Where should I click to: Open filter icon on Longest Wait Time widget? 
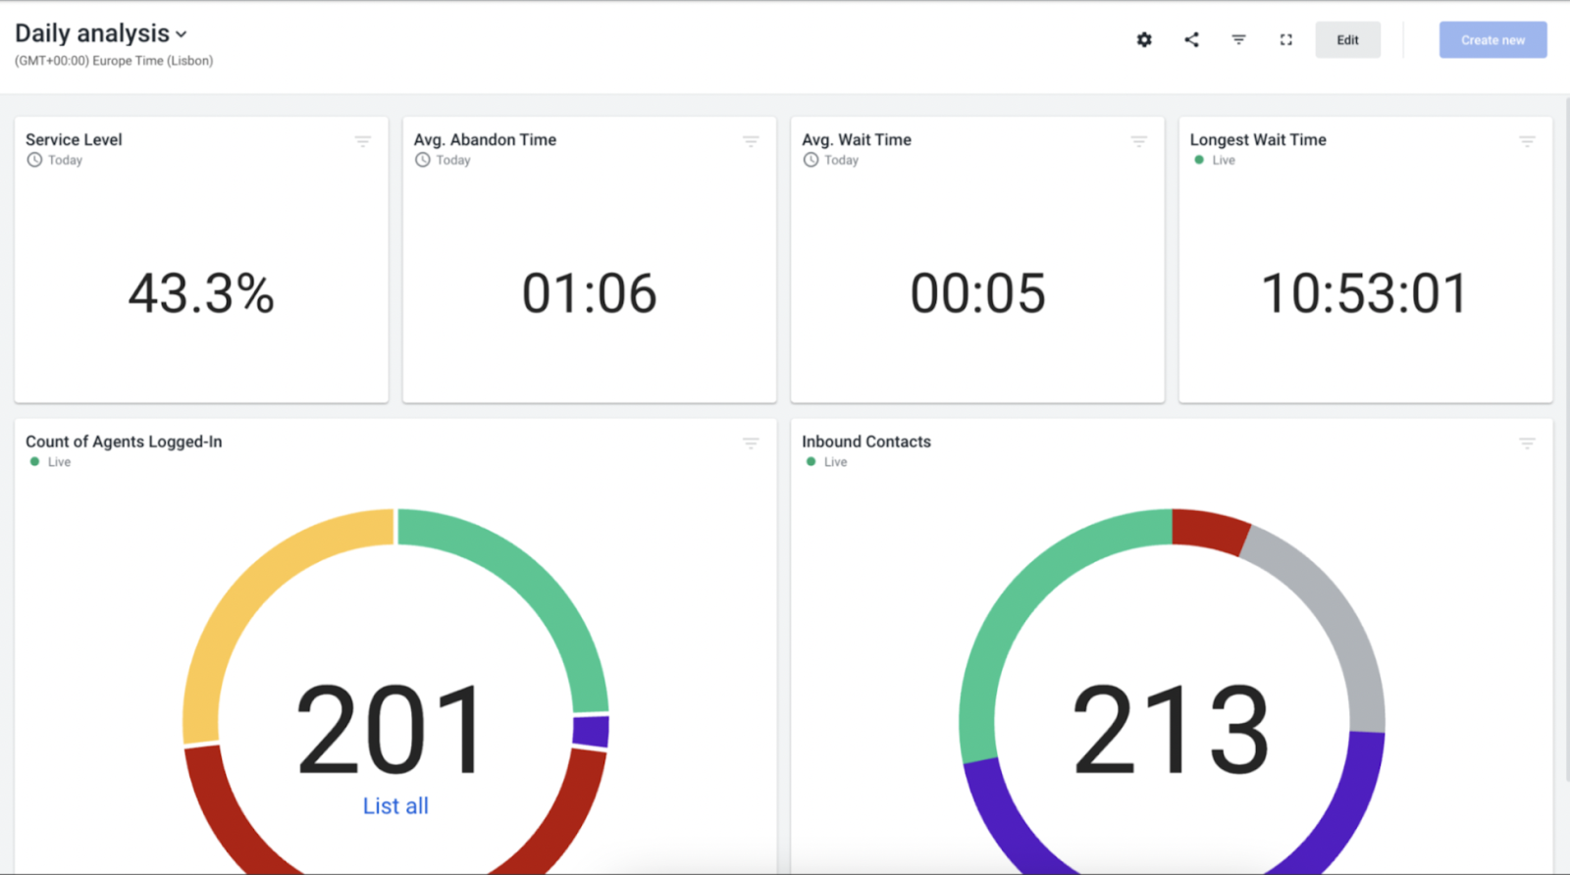click(x=1527, y=142)
